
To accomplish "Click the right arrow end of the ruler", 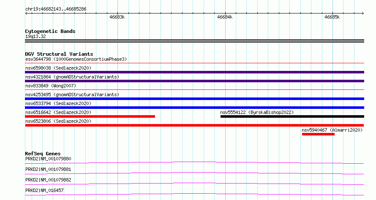I will tap(363, 13).
